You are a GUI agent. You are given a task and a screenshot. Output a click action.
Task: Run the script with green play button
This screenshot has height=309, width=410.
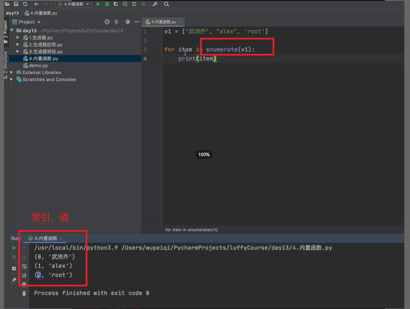tap(98, 4)
